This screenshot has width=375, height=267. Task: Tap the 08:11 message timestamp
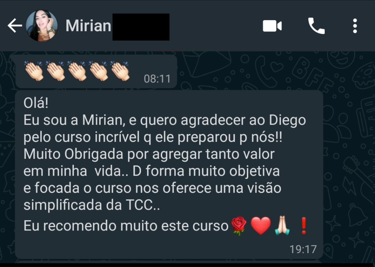[x=157, y=79]
